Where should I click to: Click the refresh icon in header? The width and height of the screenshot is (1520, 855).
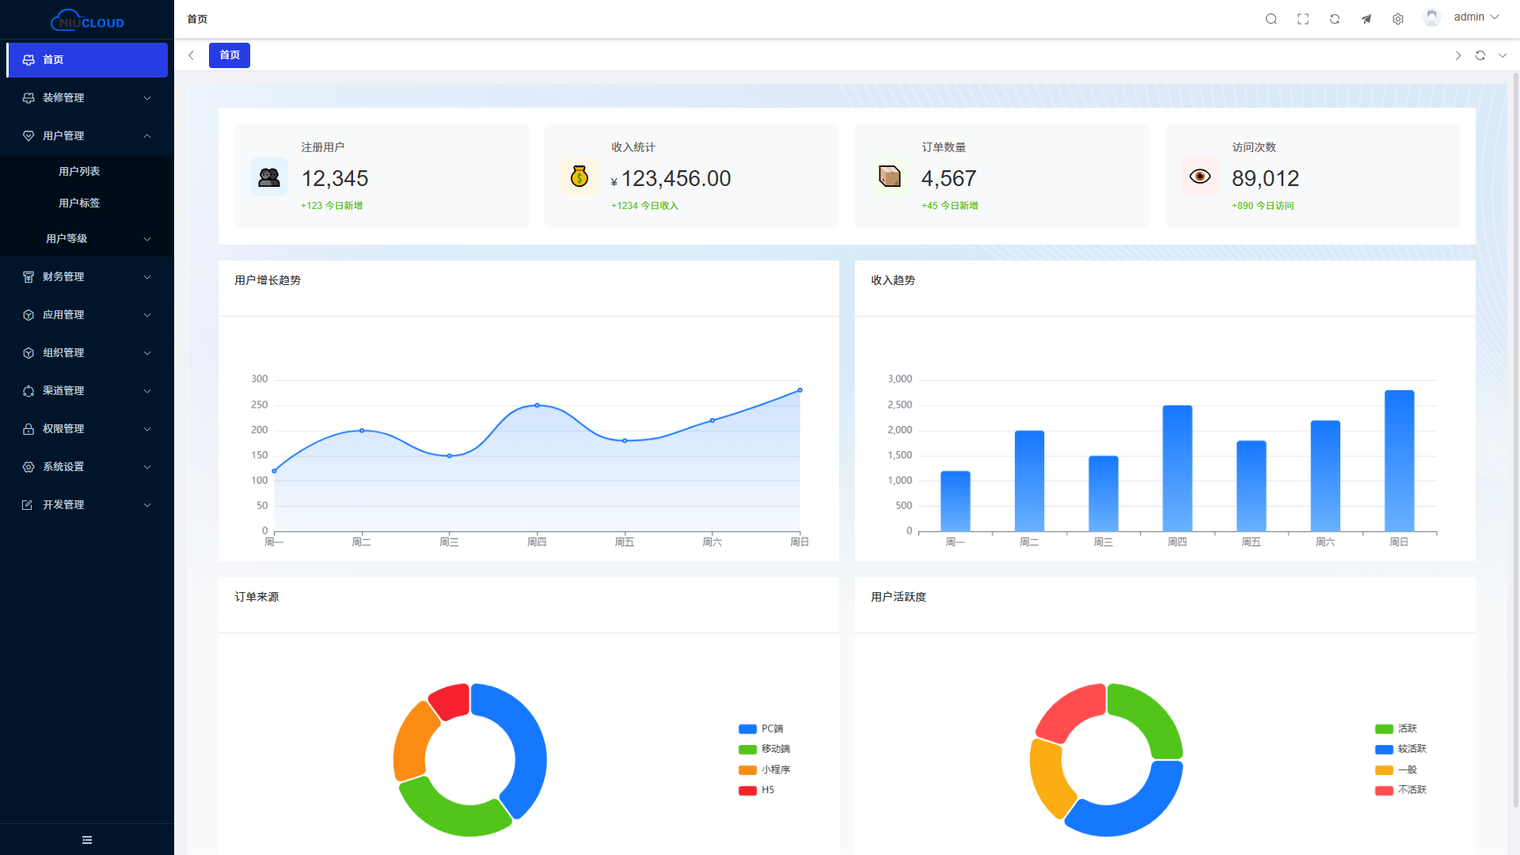[x=1335, y=19]
